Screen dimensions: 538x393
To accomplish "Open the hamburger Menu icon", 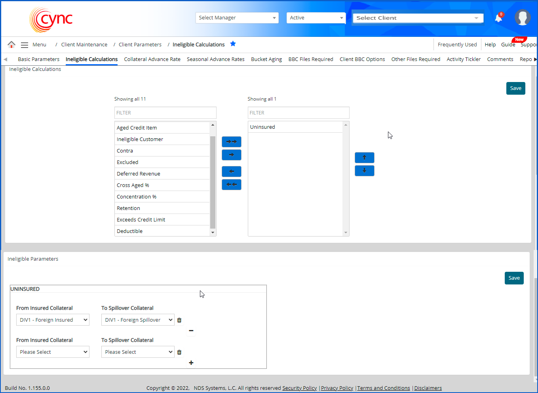I will 25,45.
